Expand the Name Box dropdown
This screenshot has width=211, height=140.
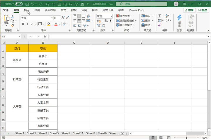(19, 36)
